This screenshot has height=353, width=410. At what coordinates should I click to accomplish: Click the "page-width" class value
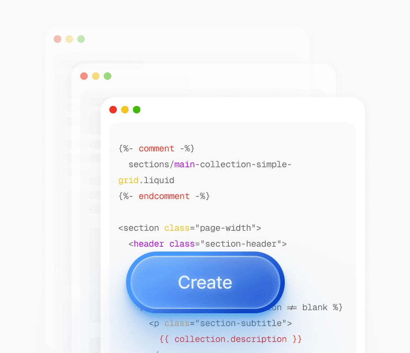(225, 228)
